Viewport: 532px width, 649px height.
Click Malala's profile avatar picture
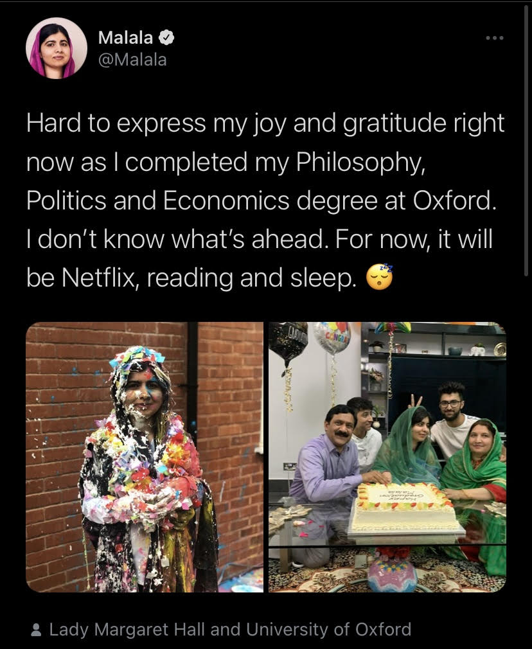(x=57, y=48)
